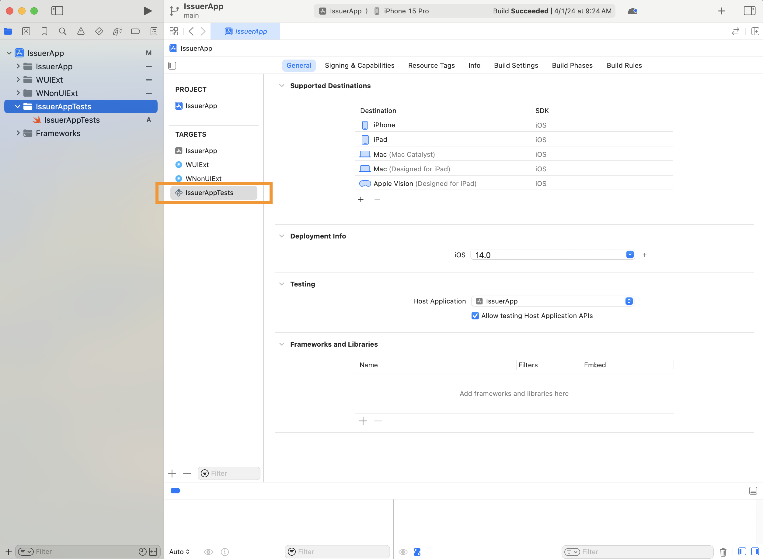Toggle the breakpoints activation tag
Image resolution: width=763 pixels, height=559 pixels.
tap(176, 491)
